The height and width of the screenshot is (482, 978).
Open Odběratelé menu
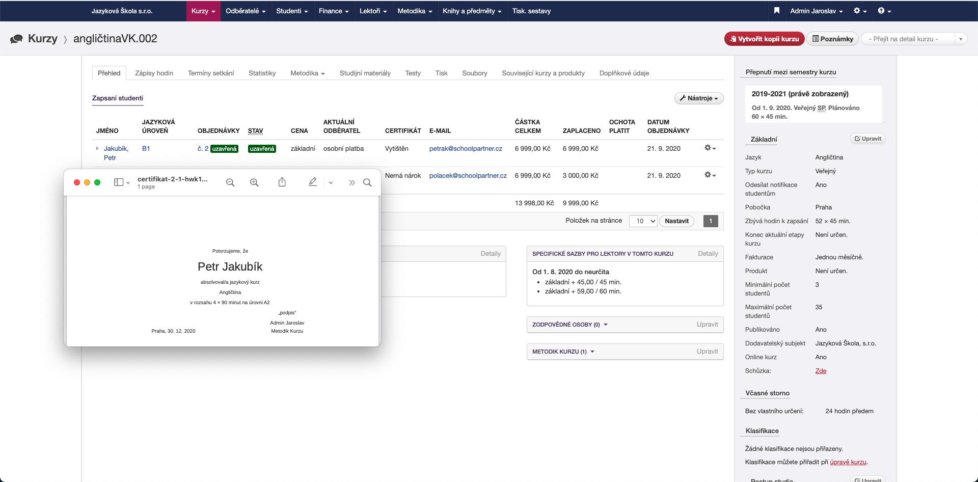(246, 11)
